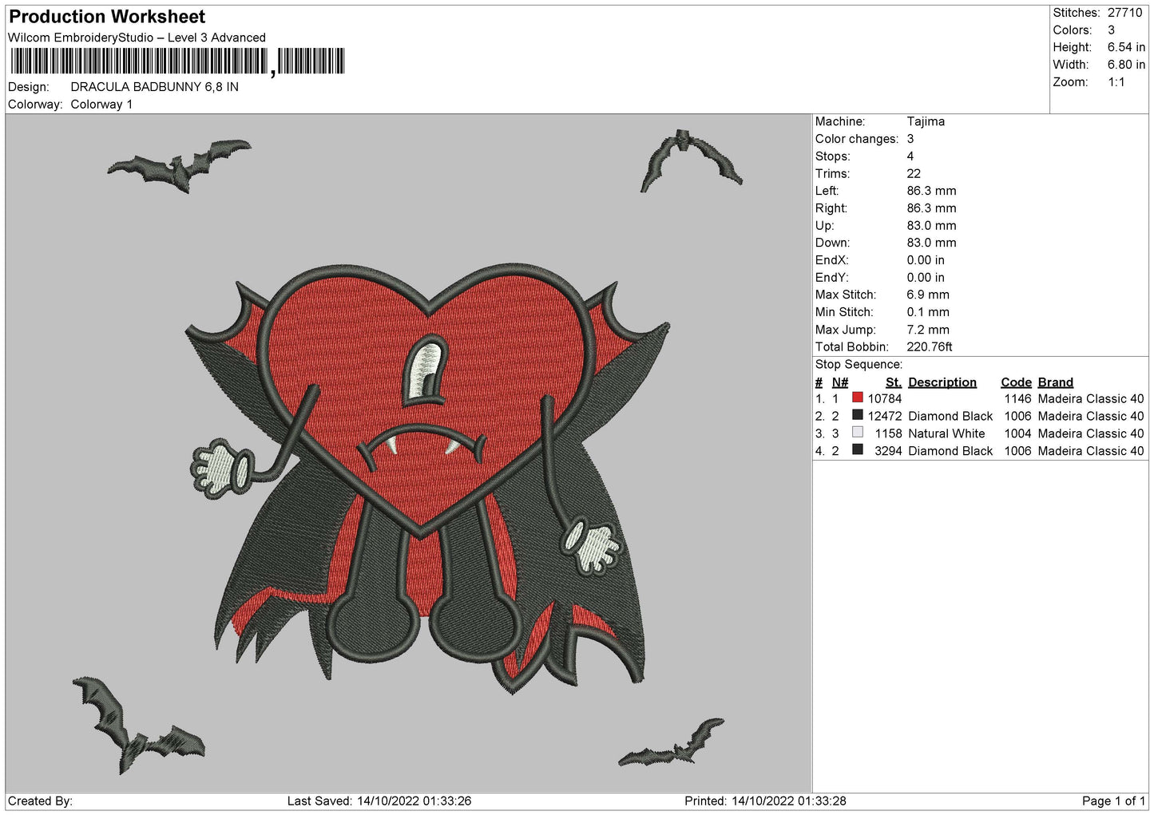Click the 'Printed: 14/10/2022 01:33:28' text
Image resolution: width=1154 pixels, height=815 pixels.
765,801
